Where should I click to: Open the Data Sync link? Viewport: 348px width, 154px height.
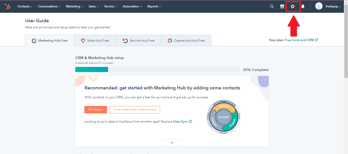tap(181, 122)
